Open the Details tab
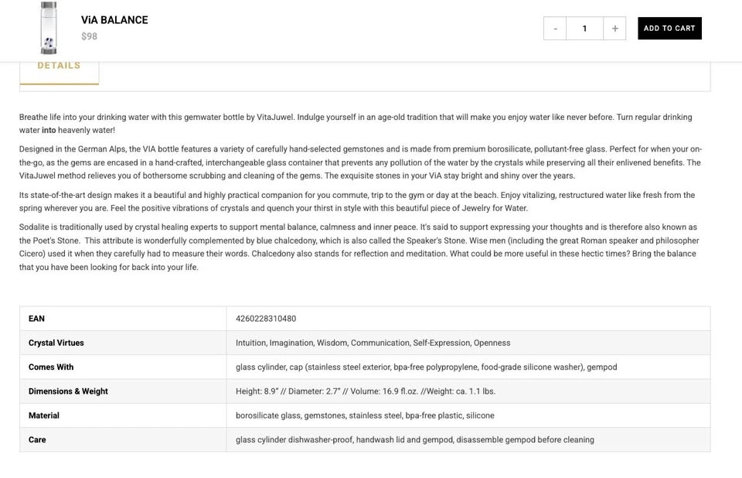 59,66
